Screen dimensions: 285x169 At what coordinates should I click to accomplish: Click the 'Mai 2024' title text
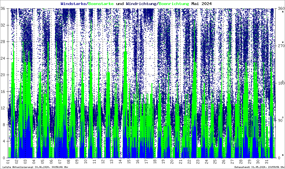tap(201, 4)
